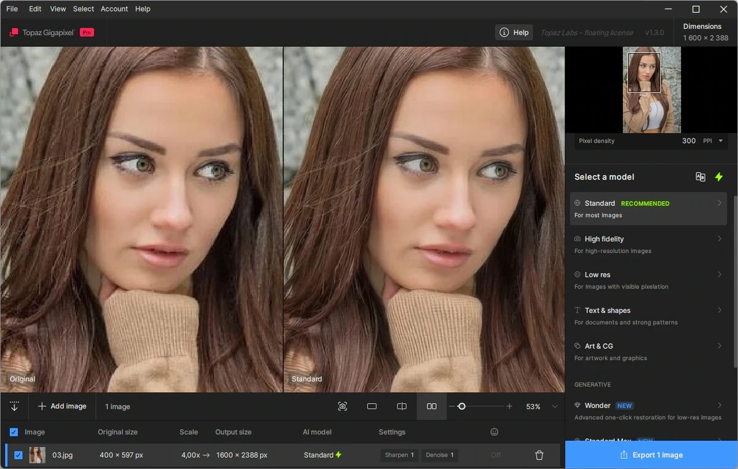This screenshot has height=469, width=738.
Task: Click the Topaz Gigapixel logo icon
Action: [14, 32]
